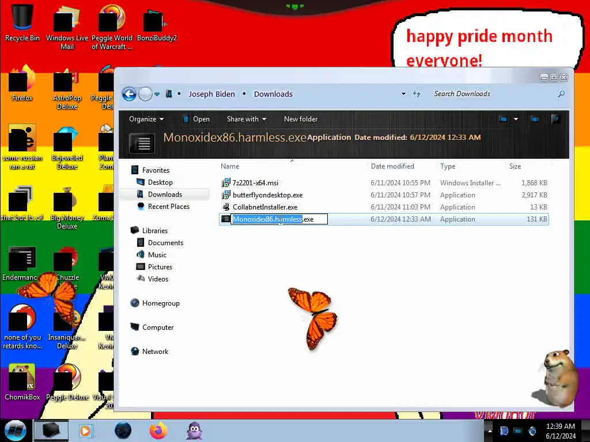Select butterflyondesktop.exe file
590x442 pixels.
[384, 195]
